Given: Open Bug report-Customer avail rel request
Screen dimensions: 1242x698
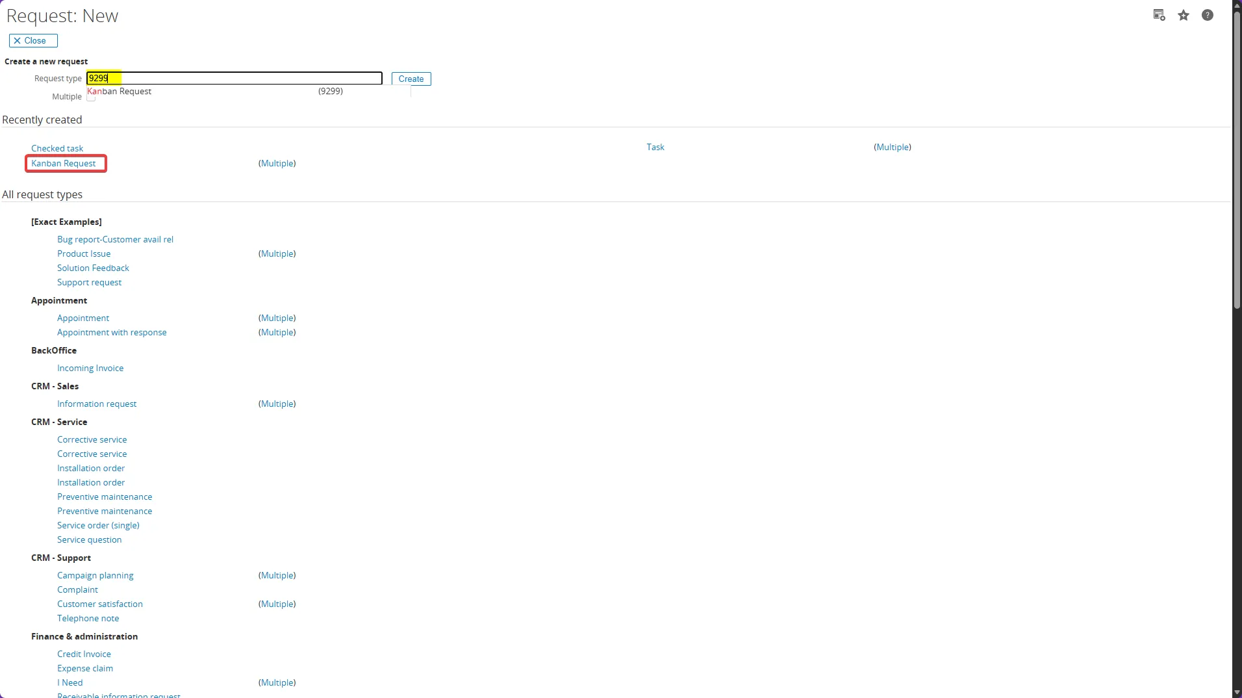Looking at the screenshot, I should tap(115, 240).
